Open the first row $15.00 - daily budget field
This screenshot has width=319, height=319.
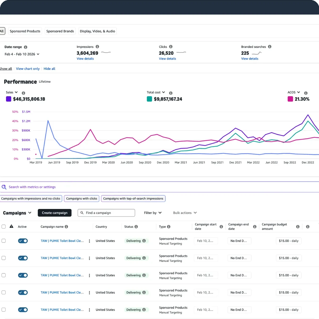pyautogui.click(x=289, y=241)
